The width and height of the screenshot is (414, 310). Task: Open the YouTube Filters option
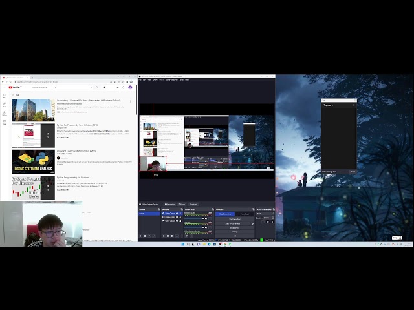point(16,95)
